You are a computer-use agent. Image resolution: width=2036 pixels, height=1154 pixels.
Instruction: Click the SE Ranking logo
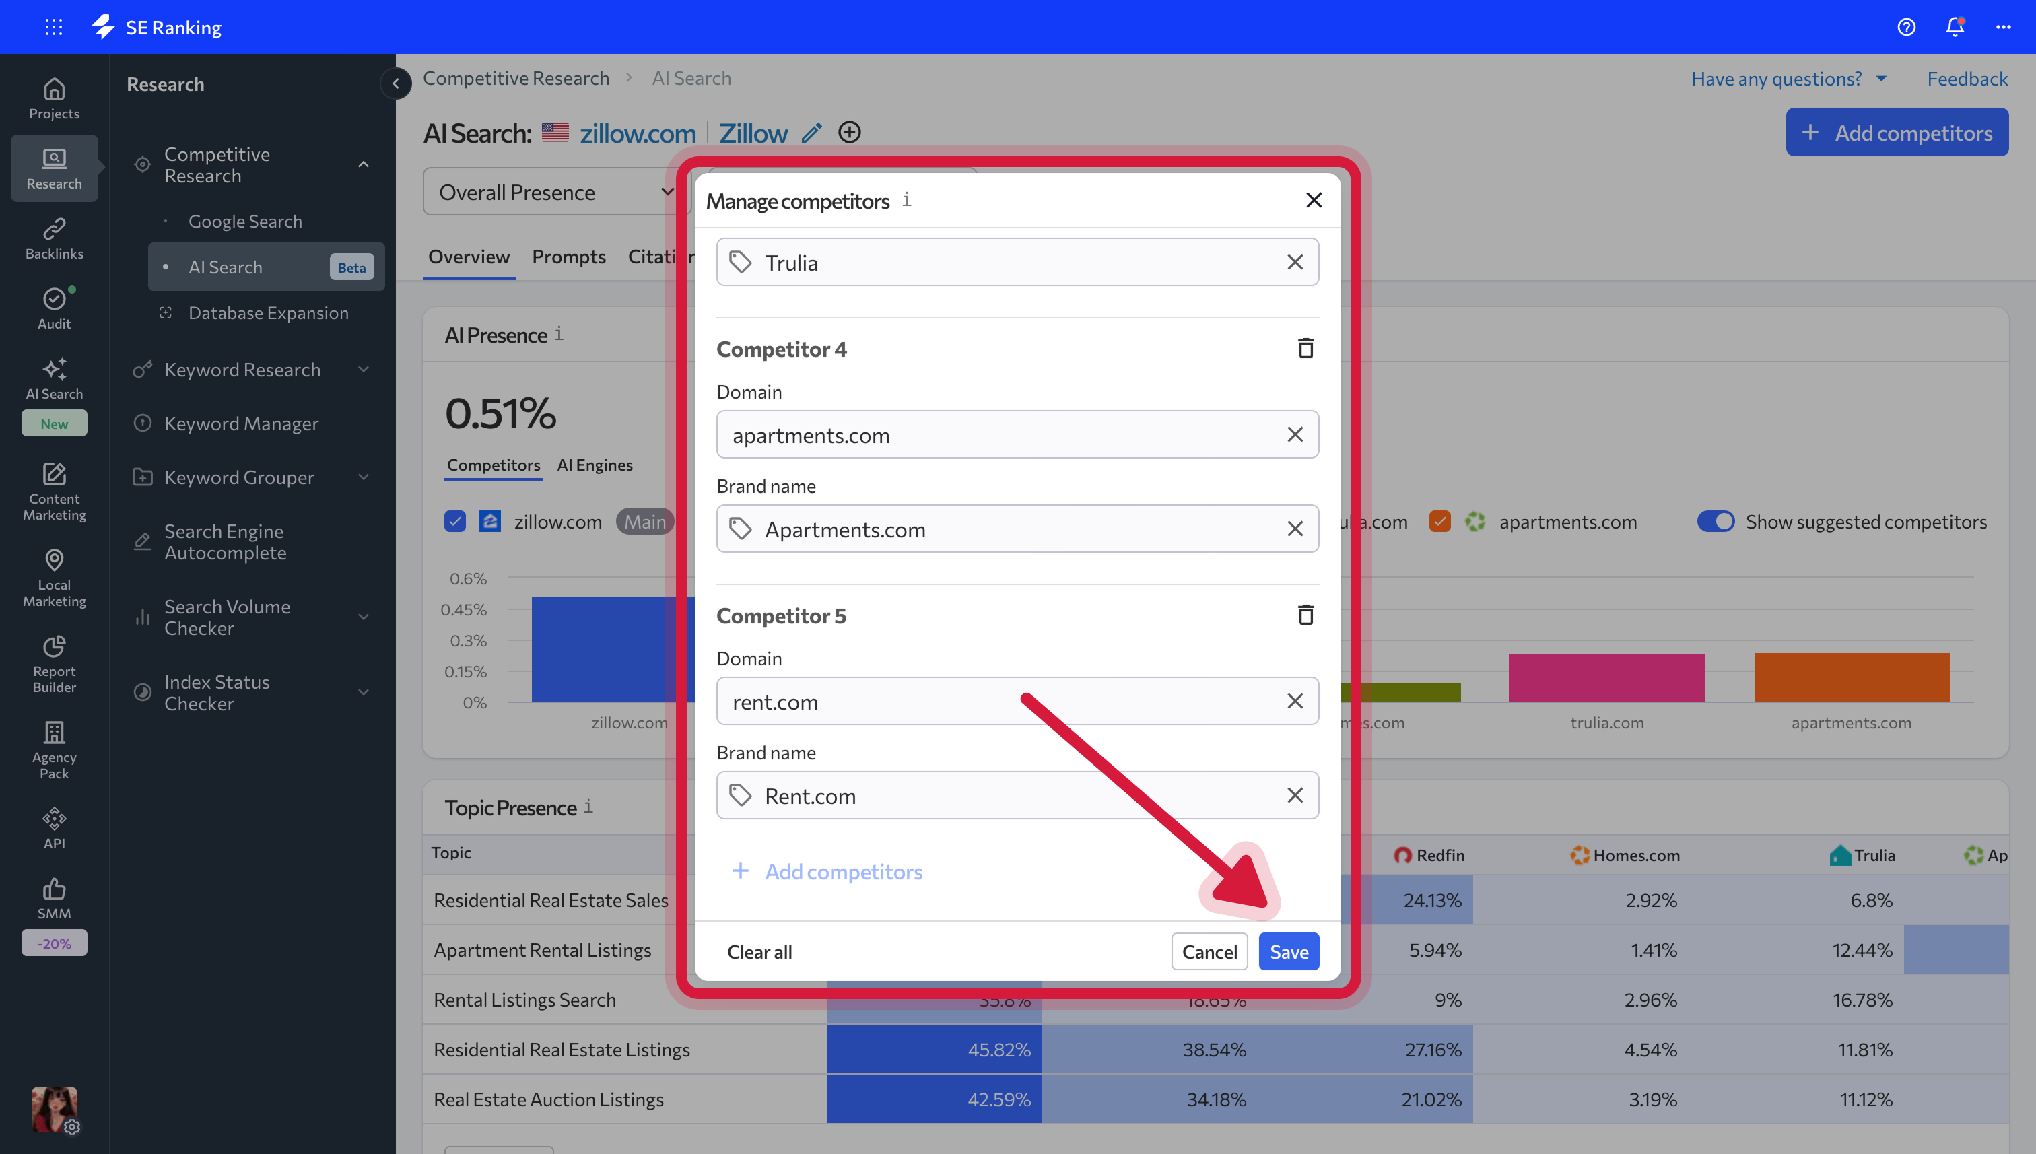click(x=157, y=27)
